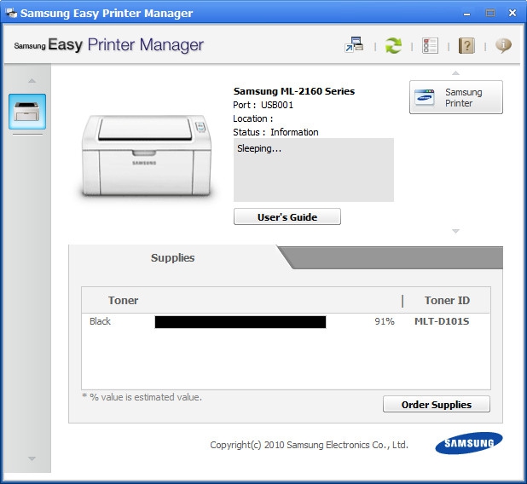527x484 pixels.
Task: Click the Samsung ML-2160 Series title
Action: [294, 91]
